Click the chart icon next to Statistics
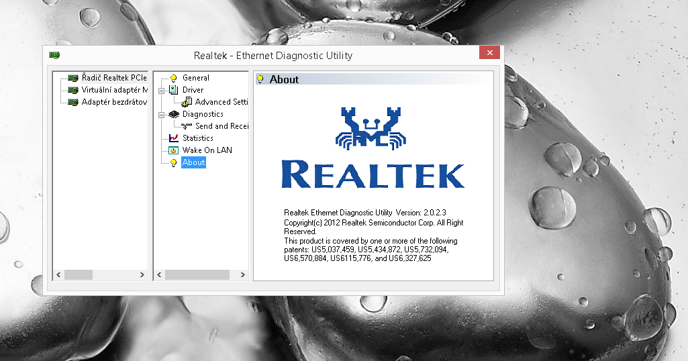The height and width of the screenshot is (361, 688). tap(174, 138)
